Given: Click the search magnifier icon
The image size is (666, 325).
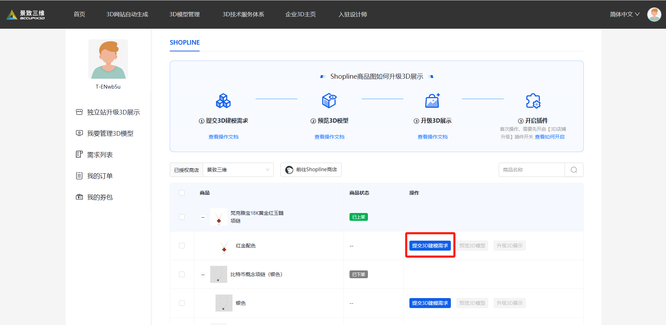Looking at the screenshot, I should 574,170.
